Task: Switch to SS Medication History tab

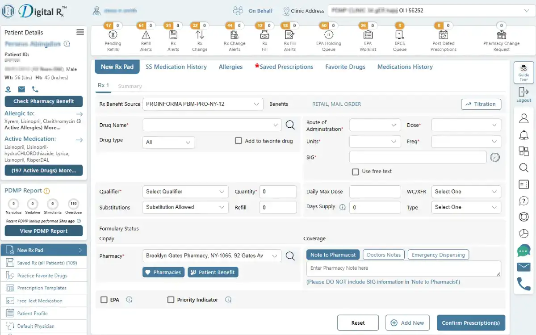Action: click(176, 67)
